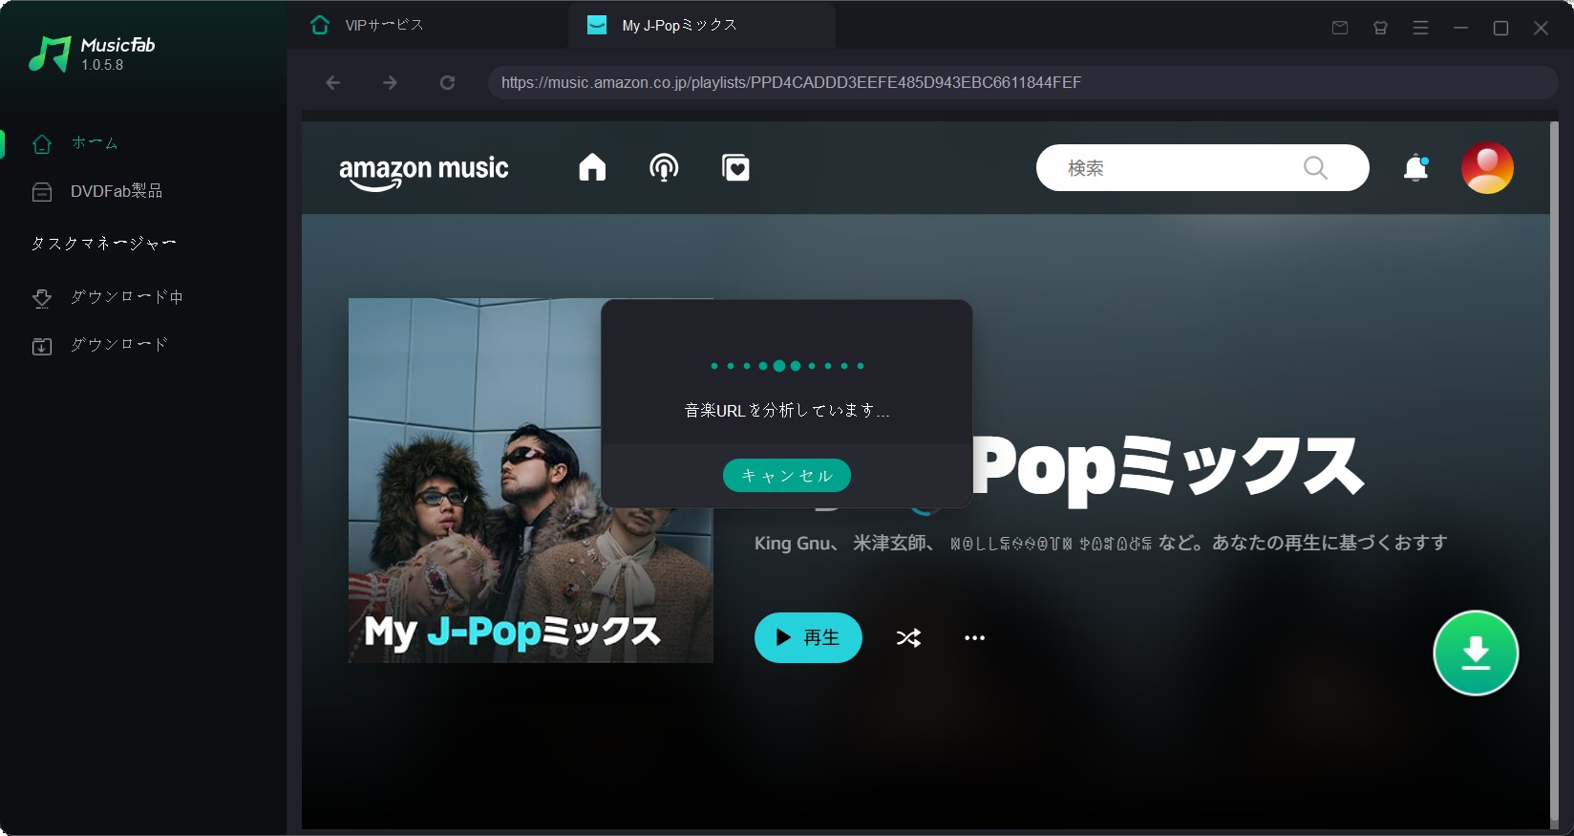Click the amazon music logo
Image resolution: width=1574 pixels, height=836 pixels.
424,171
